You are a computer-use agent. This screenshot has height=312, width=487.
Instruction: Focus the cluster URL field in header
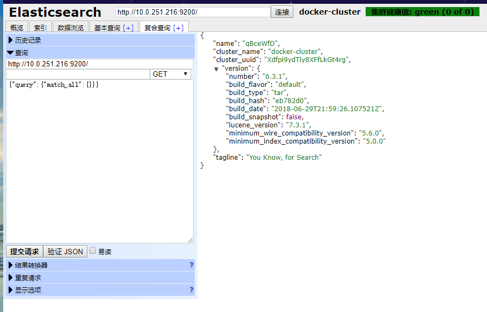[x=193, y=12]
